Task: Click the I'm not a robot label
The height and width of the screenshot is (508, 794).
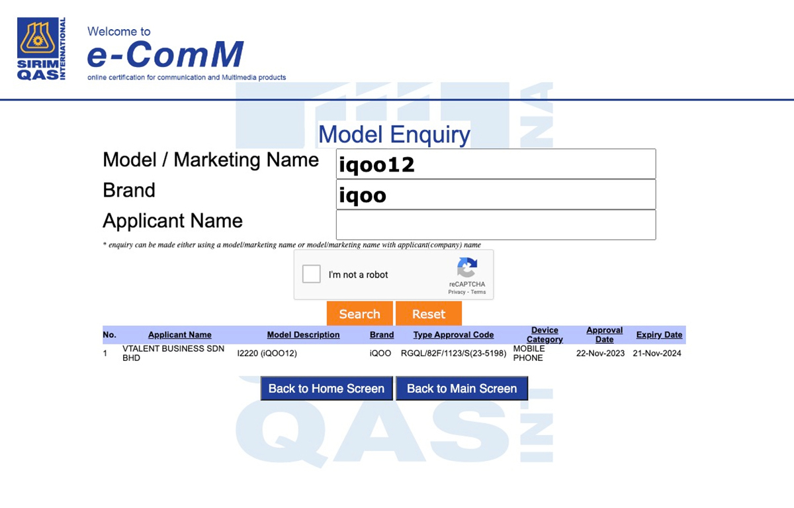Action: pos(358,275)
